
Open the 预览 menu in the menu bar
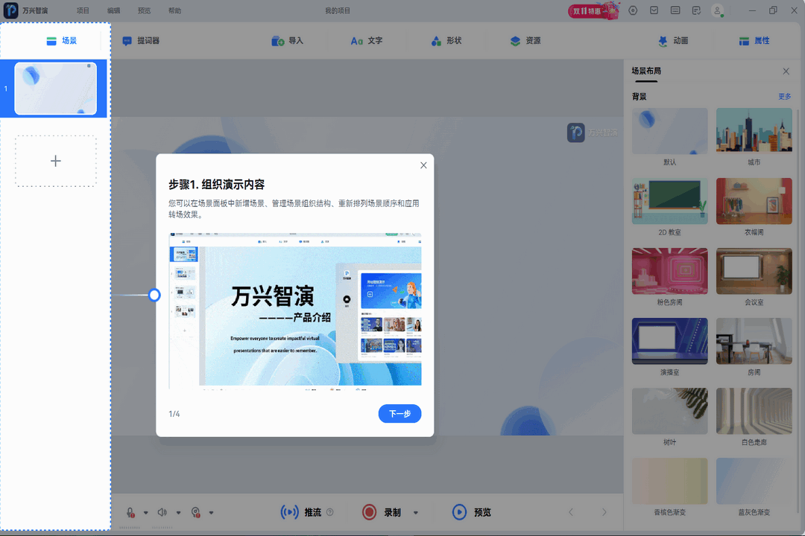(145, 10)
